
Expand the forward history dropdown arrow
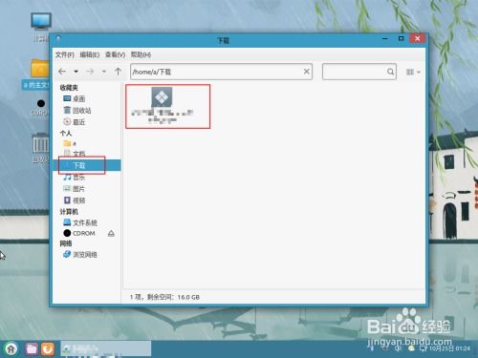click(x=104, y=72)
